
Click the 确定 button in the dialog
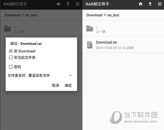[68, 85]
